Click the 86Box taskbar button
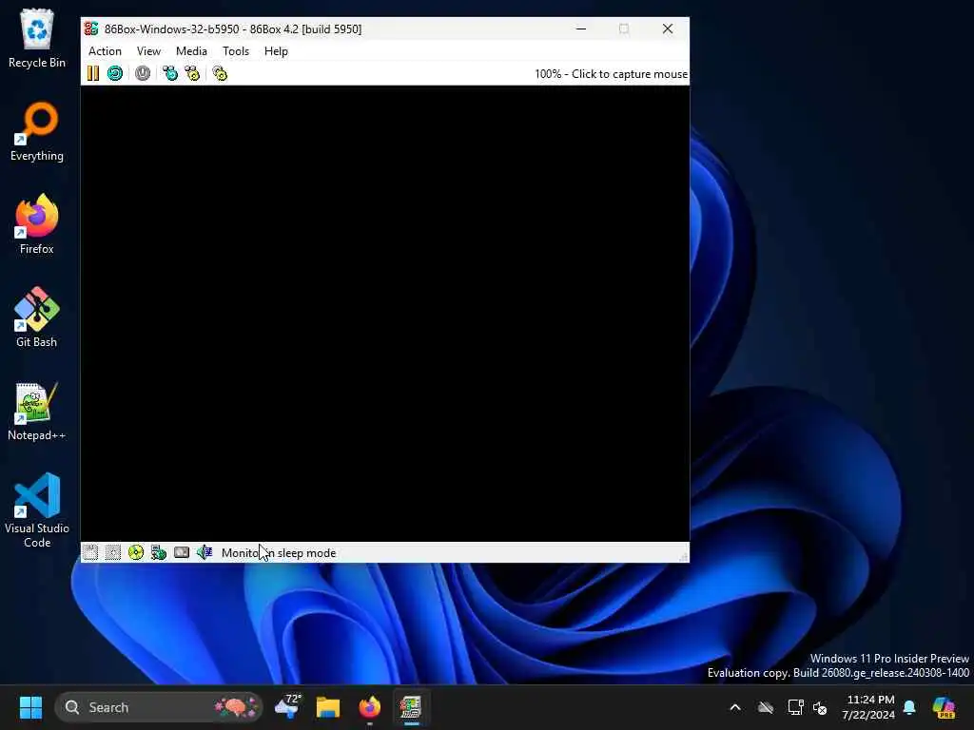This screenshot has width=974, height=730. point(411,707)
